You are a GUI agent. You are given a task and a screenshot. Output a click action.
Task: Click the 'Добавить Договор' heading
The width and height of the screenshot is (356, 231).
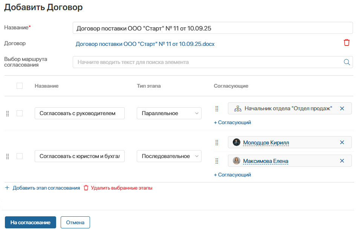(x=43, y=7)
